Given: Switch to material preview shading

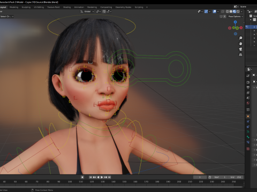Looking at the screenshot, I should click(235, 11).
